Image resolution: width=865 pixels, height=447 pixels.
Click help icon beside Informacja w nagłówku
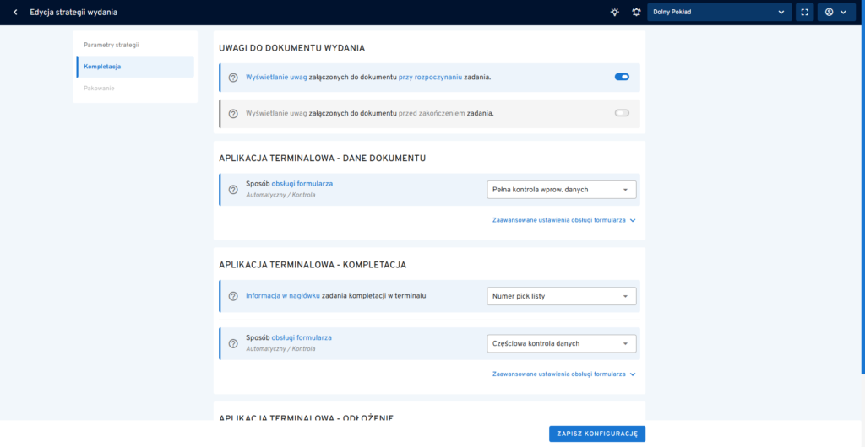pos(233,296)
